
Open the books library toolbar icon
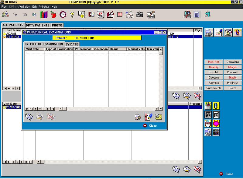click(x=44, y=15)
